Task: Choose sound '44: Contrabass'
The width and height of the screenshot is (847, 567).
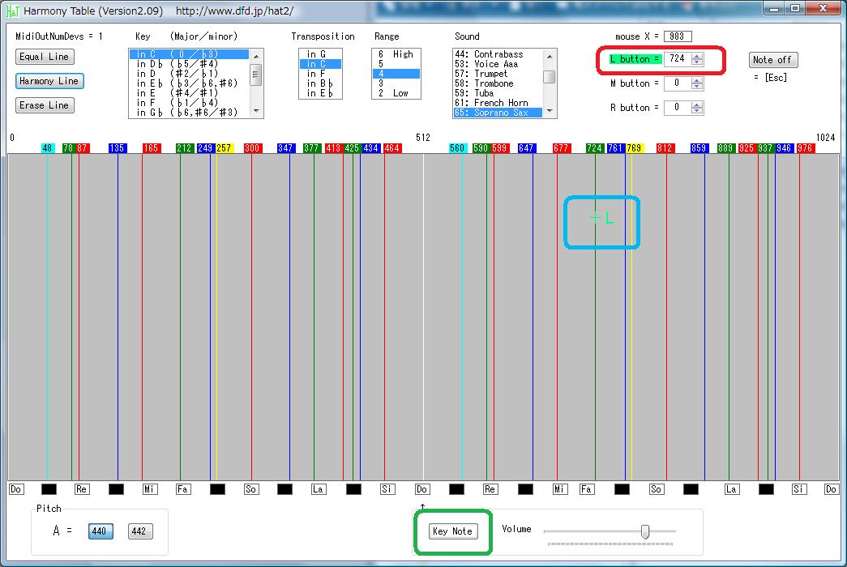Action: (498, 54)
